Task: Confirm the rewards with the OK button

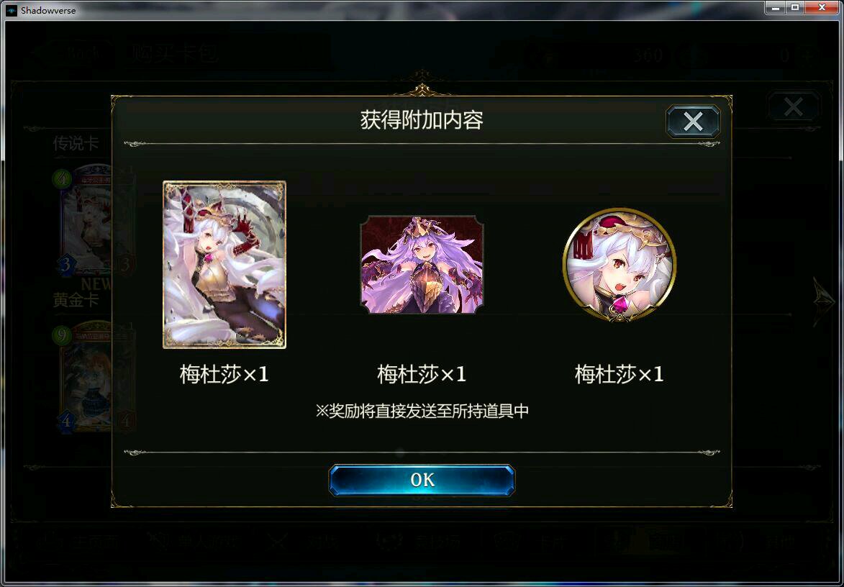Action: (422, 480)
